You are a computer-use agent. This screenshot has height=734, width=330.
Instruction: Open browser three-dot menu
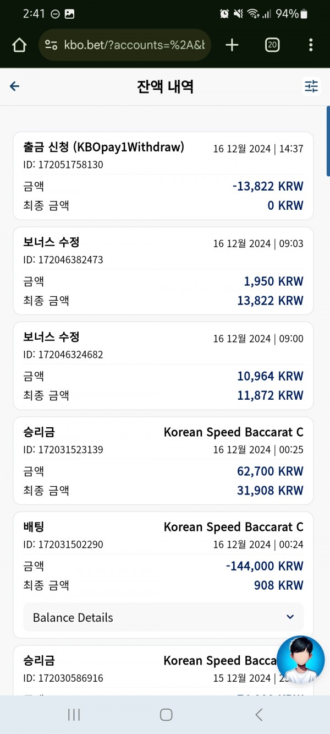311,45
